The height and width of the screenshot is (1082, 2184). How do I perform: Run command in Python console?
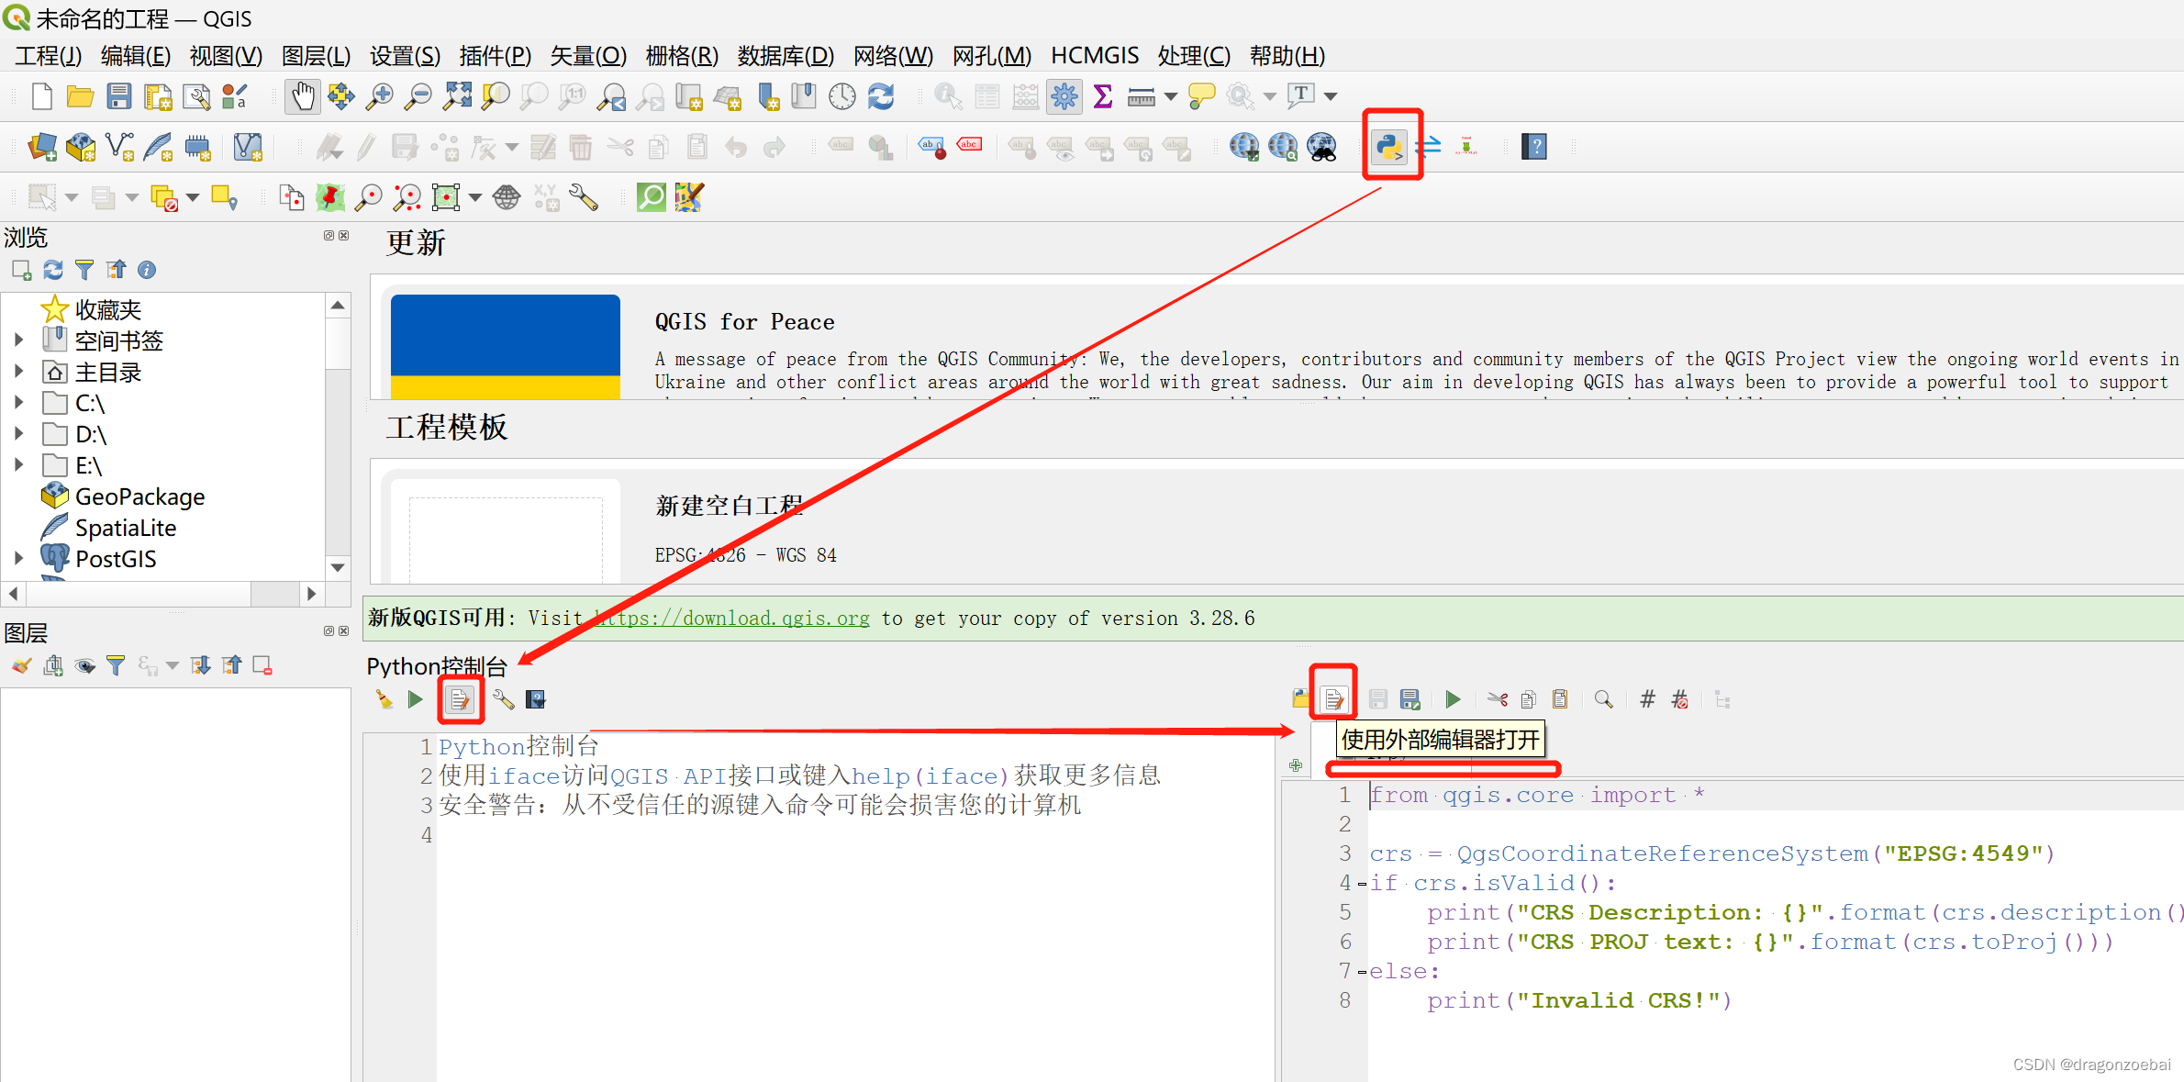[416, 699]
